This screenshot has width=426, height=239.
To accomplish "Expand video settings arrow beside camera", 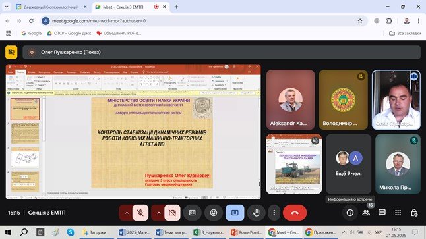I will pyautogui.click(x=158, y=213).
